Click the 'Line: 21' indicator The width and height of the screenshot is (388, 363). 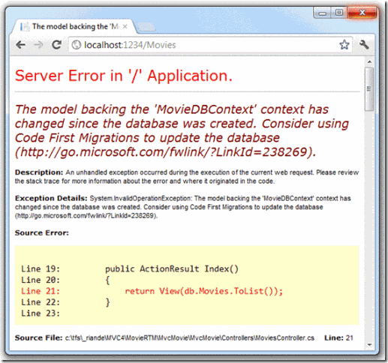338,338
